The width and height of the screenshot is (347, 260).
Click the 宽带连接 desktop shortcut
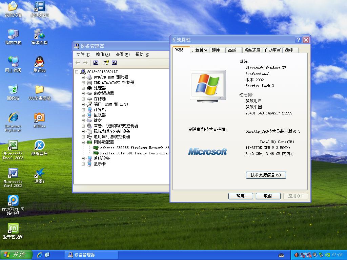[x=39, y=37]
